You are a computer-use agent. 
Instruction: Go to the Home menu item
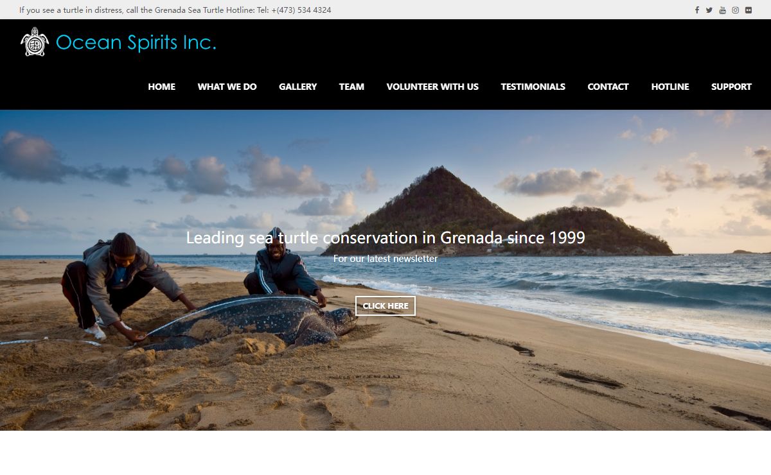162,87
